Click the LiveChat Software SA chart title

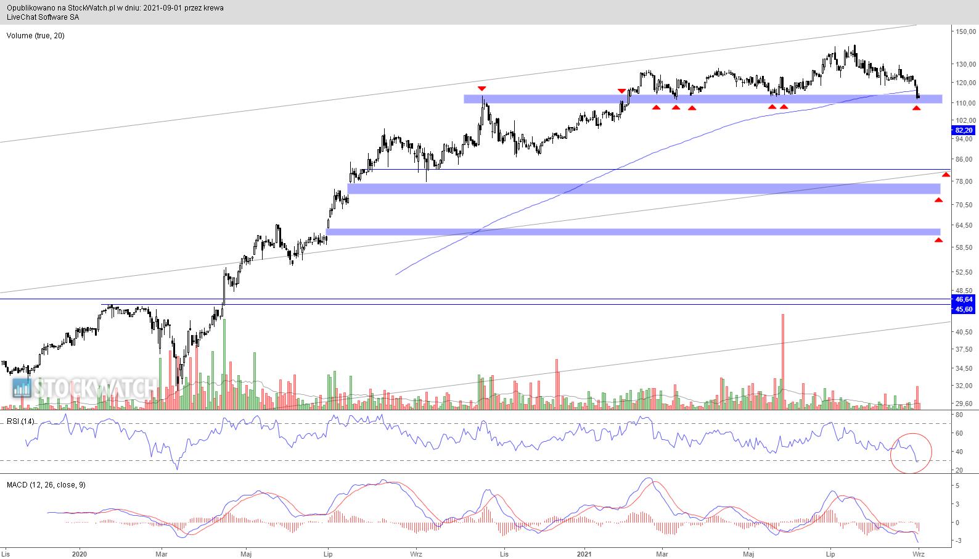pos(42,17)
